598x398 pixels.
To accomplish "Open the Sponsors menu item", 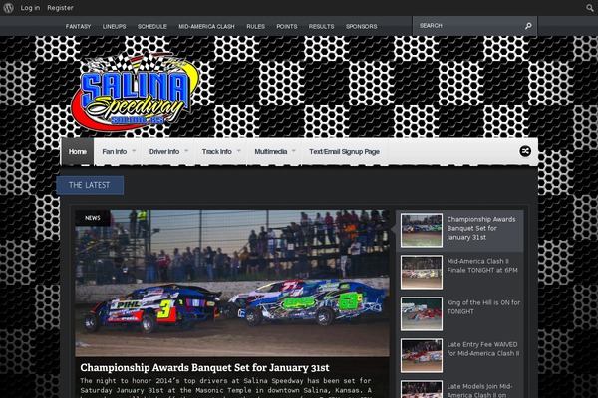I will pyautogui.click(x=361, y=26).
